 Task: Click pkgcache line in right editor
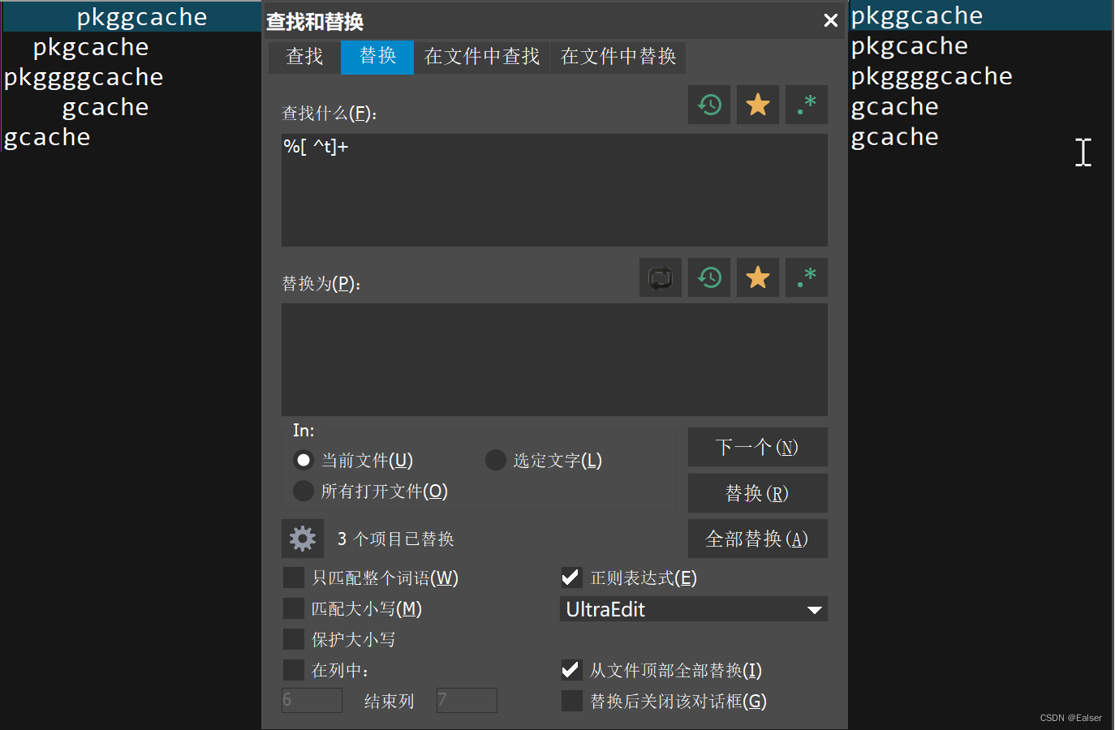(909, 46)
